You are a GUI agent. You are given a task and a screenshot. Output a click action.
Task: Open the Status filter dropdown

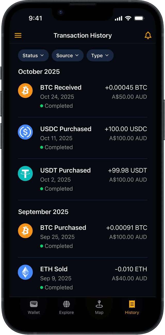point(33,55)
